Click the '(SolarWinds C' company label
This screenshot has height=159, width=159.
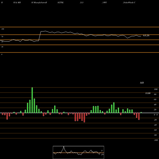[x=129, y=3]
